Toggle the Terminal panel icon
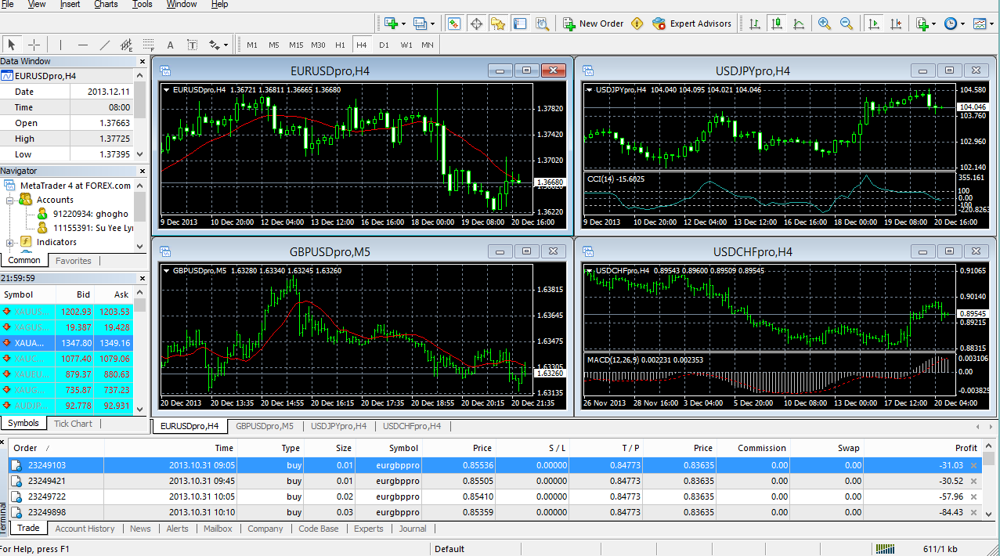 point(520,23)
